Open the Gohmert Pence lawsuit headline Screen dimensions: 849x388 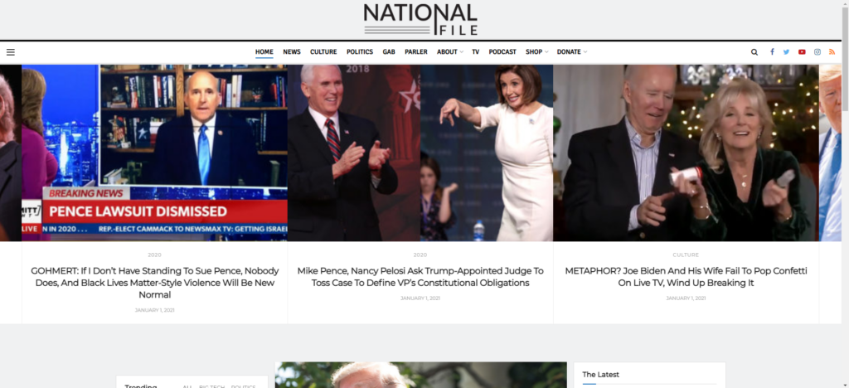tap(155, 283)
